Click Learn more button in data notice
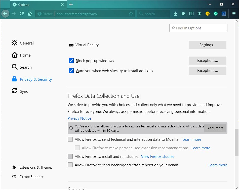This screenshot has height=190, width=239. click(x=215, y=128)
